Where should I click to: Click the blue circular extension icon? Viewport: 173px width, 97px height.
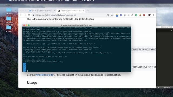point(121,15)
